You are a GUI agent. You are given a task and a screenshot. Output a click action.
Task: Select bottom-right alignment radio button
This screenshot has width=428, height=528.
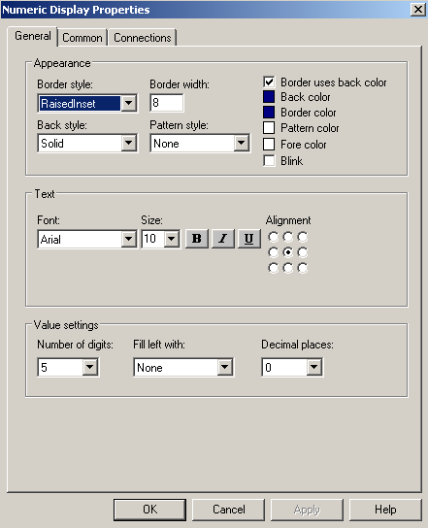coord(303,268)
